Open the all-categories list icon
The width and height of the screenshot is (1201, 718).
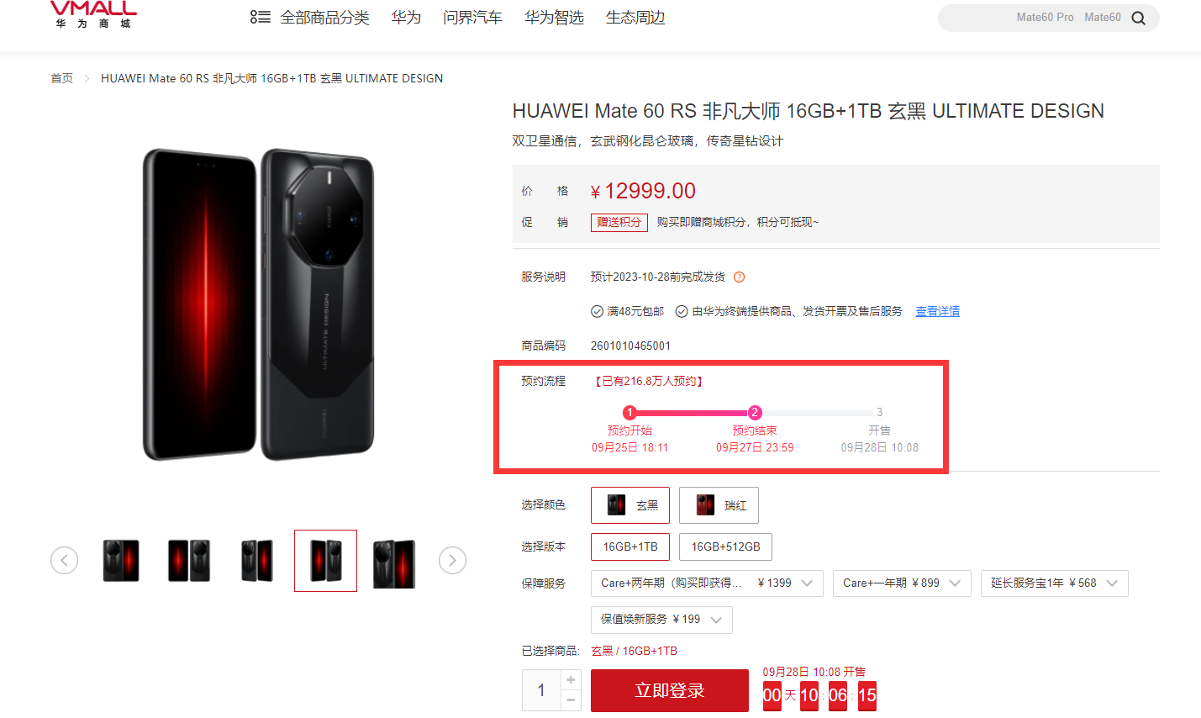point(260,17)
